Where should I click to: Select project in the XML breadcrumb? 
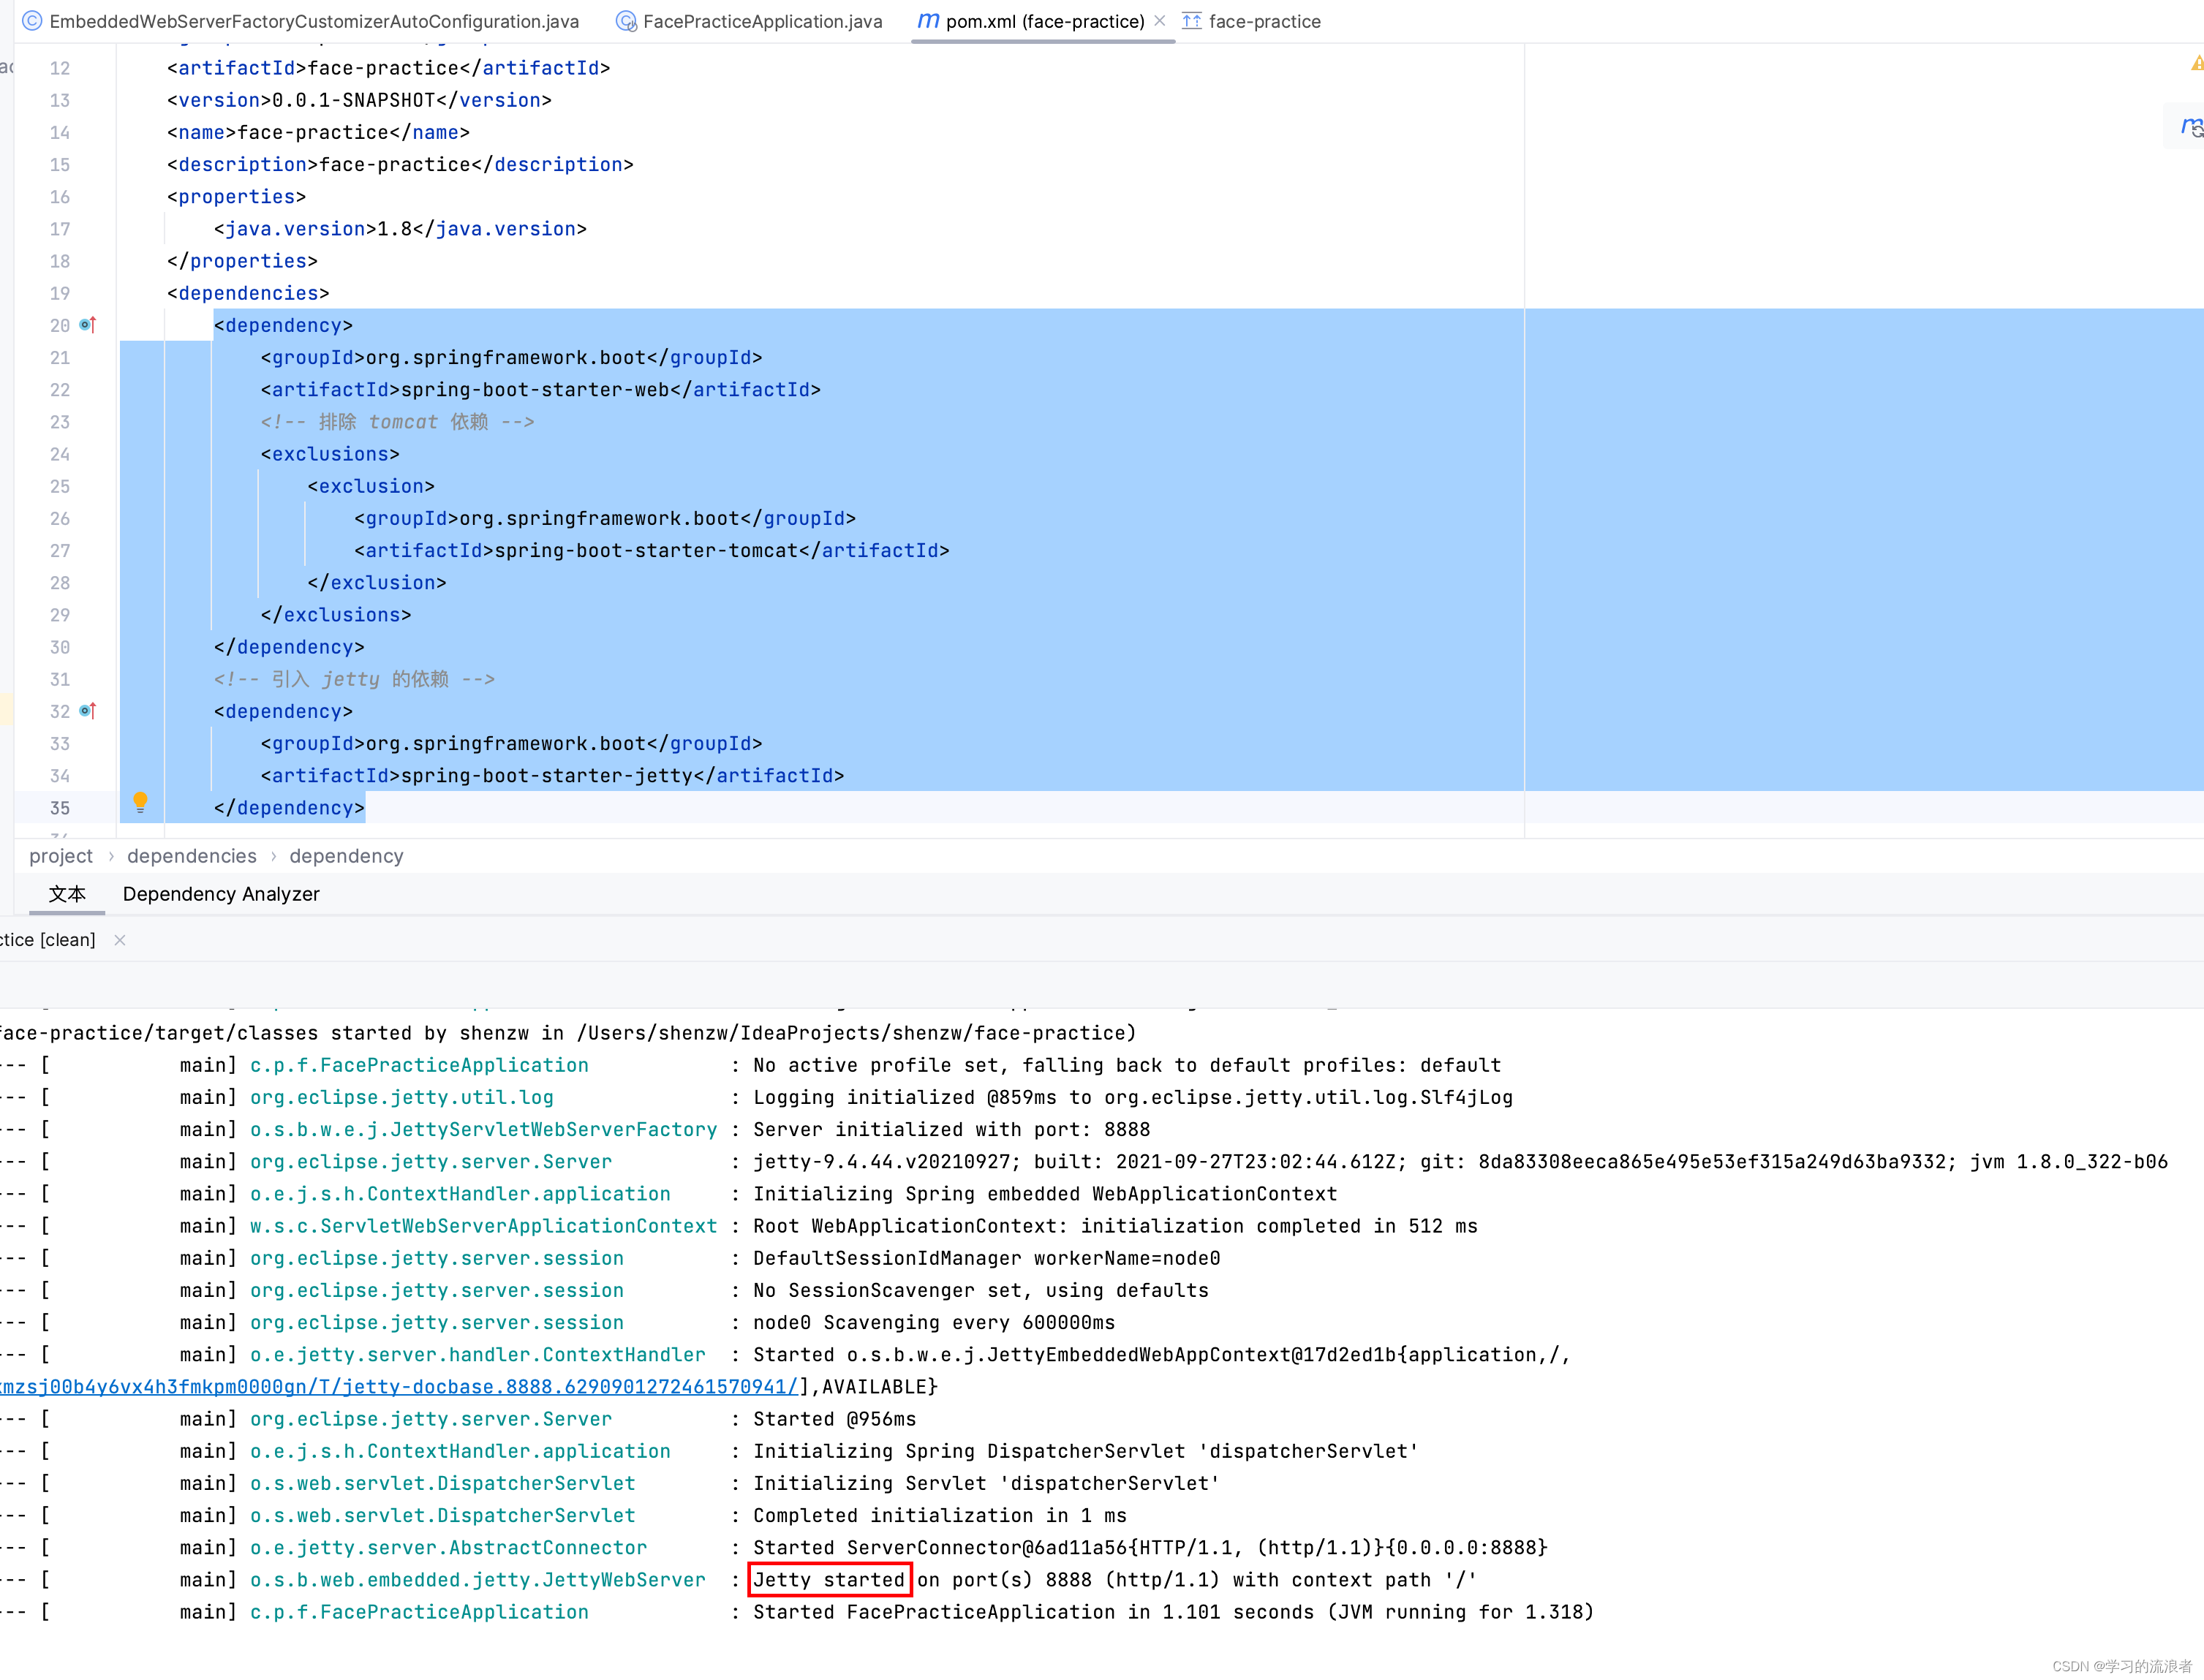tap(61, 856)
